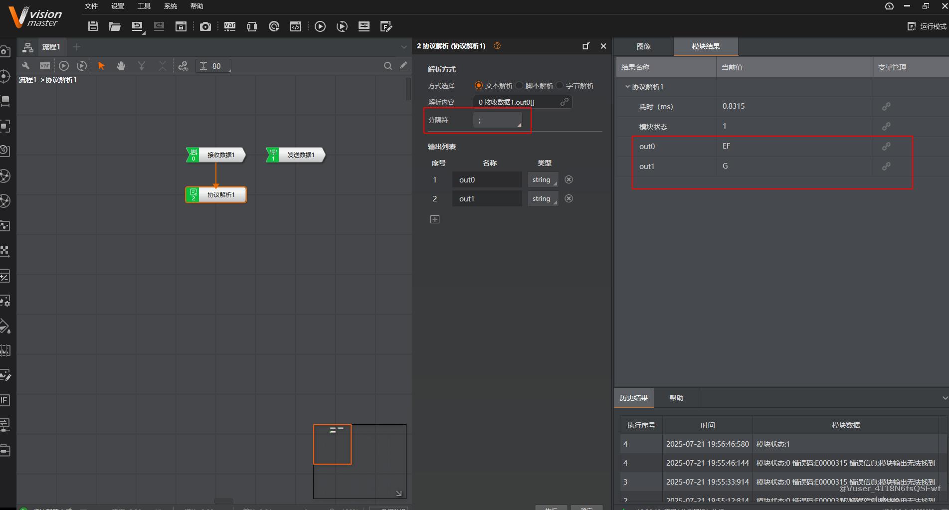Switch to the 图像 tab
The width and height of the screenshot is (949, 510).
644,46
